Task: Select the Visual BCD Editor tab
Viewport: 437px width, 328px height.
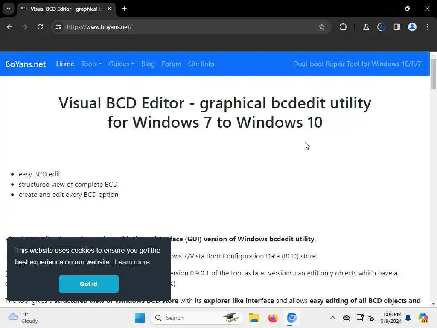Action: [66, 9]
